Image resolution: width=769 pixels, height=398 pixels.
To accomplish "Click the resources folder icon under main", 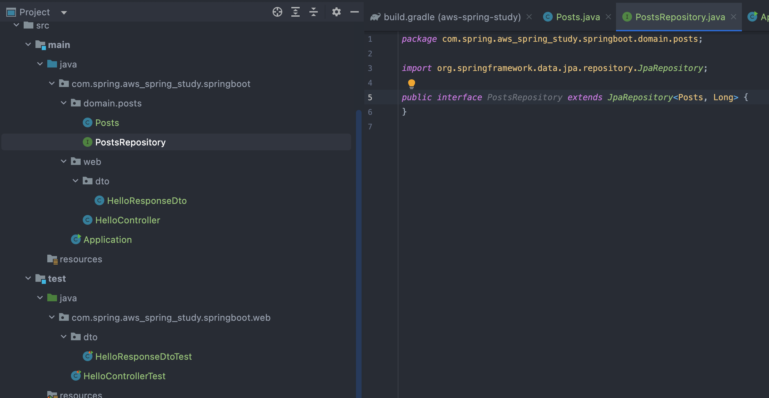I will 52,259.
